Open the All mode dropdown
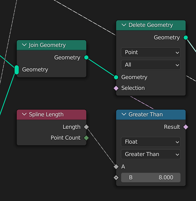This screenshot has height=201, width=196. [x=151, y=65]
